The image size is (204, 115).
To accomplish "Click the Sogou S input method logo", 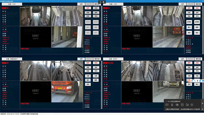I will 189,81.
